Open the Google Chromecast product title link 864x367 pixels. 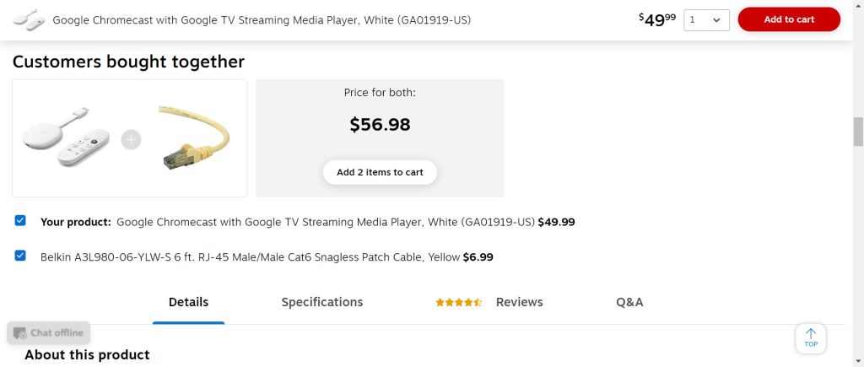(x=326, y=222)
